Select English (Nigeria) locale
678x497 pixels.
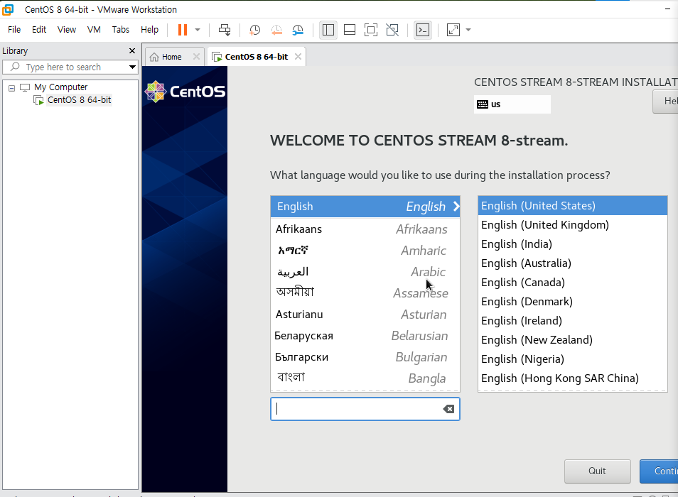coord(573,359)
